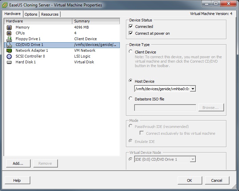Switch to the Options tab

tap(31, 14)
